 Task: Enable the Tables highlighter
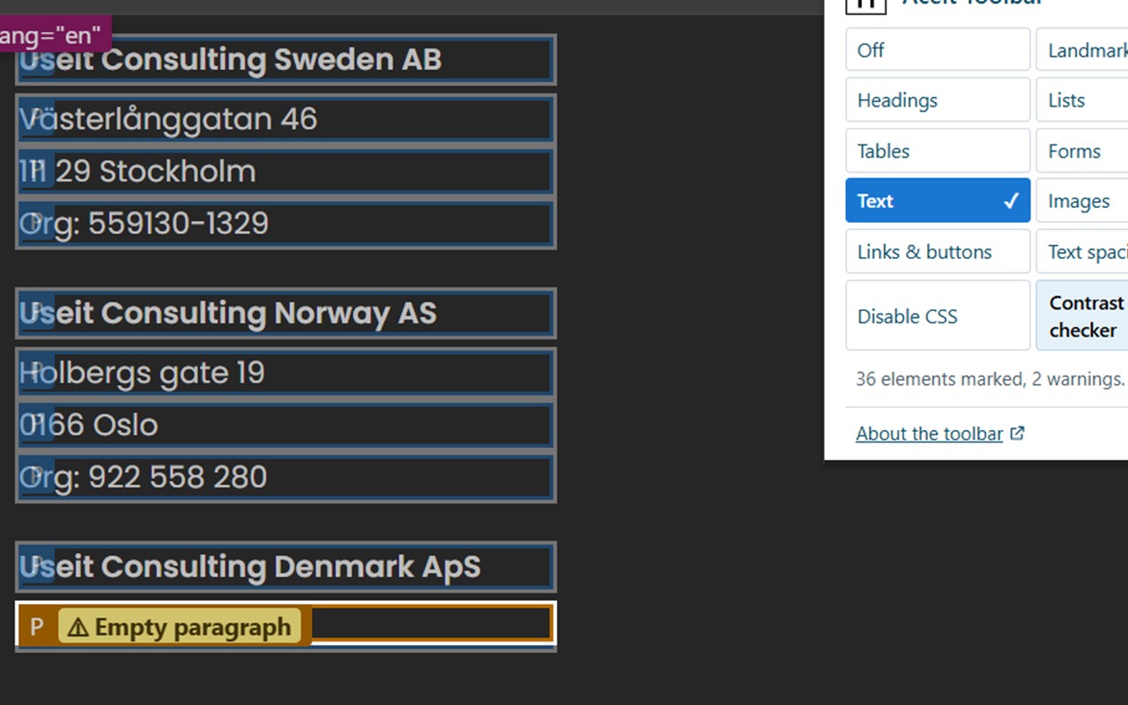coord(937,151)
